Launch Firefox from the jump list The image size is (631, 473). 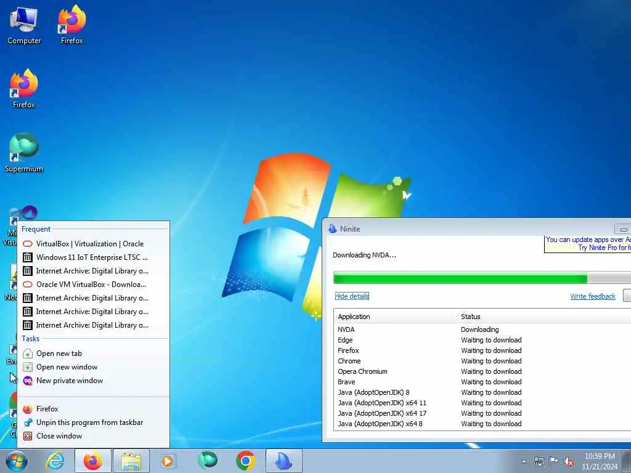pyautogui.click(x=93, y=409)
